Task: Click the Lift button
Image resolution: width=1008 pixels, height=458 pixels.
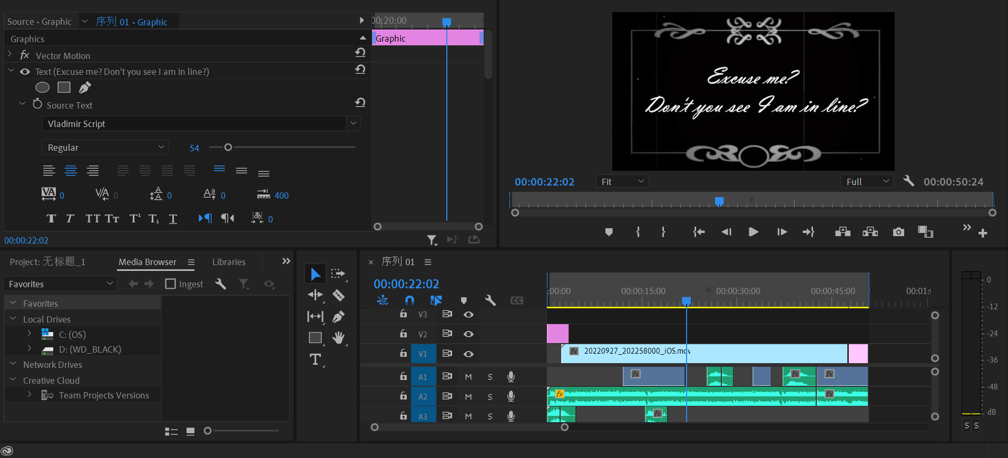Action: click(x=843, y=232)
